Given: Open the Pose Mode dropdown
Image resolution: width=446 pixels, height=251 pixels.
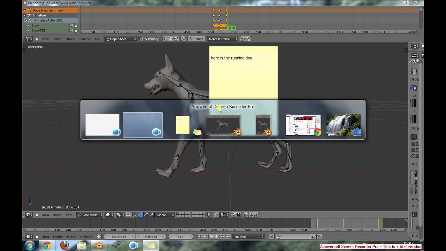Looking at the screenshot, I should [x=90, y=215].
